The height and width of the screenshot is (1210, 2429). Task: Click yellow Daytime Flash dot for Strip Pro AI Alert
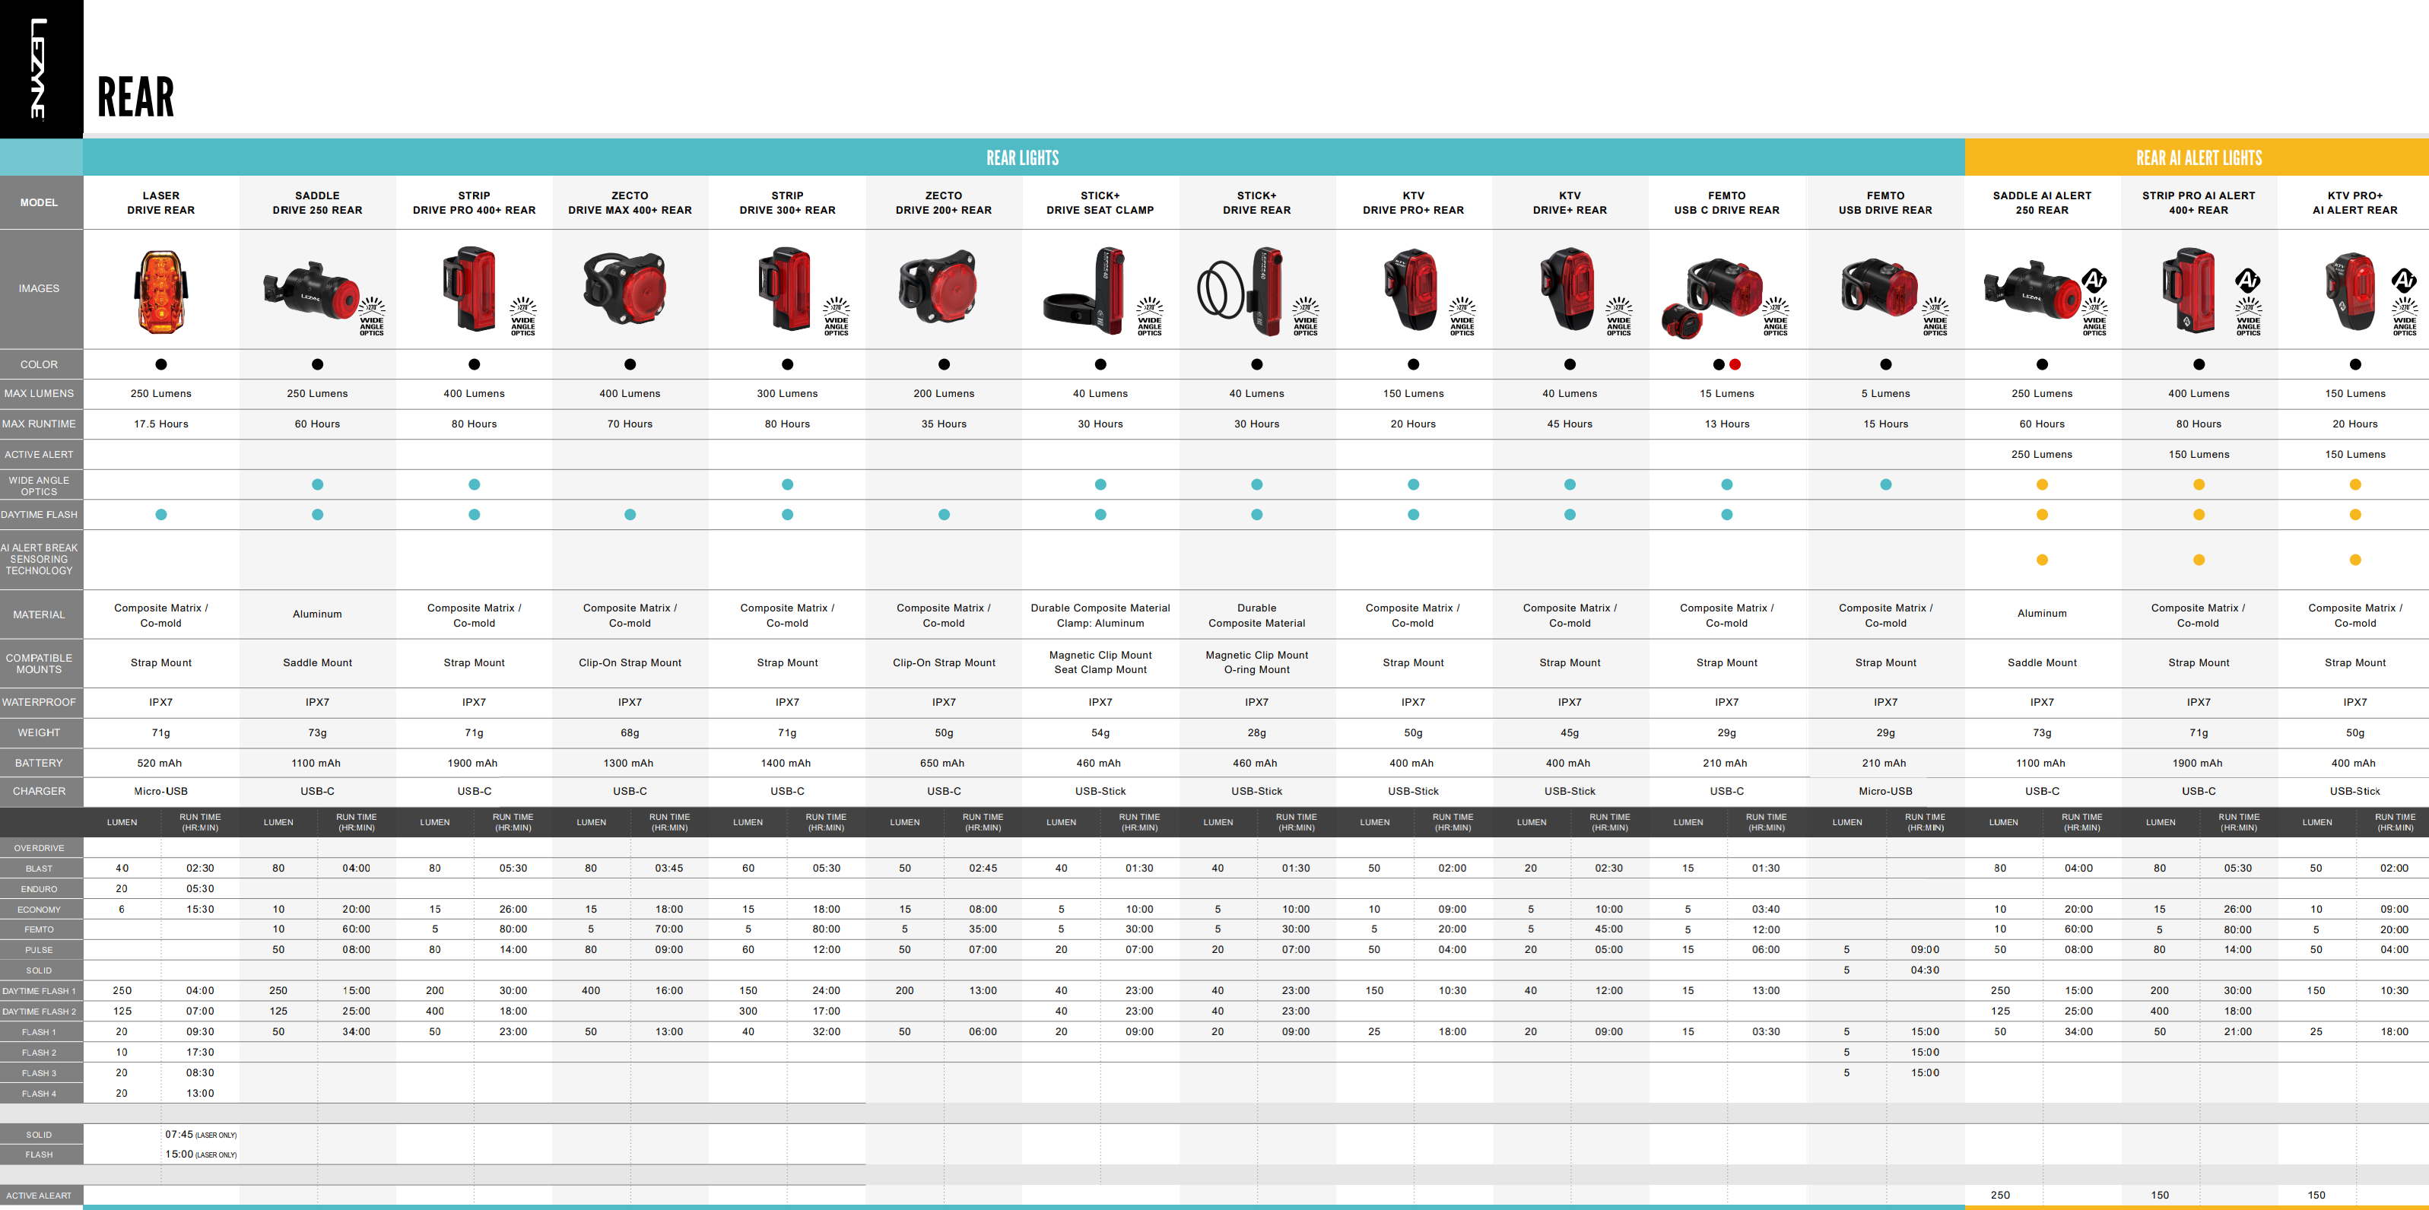click(2199, 515)
